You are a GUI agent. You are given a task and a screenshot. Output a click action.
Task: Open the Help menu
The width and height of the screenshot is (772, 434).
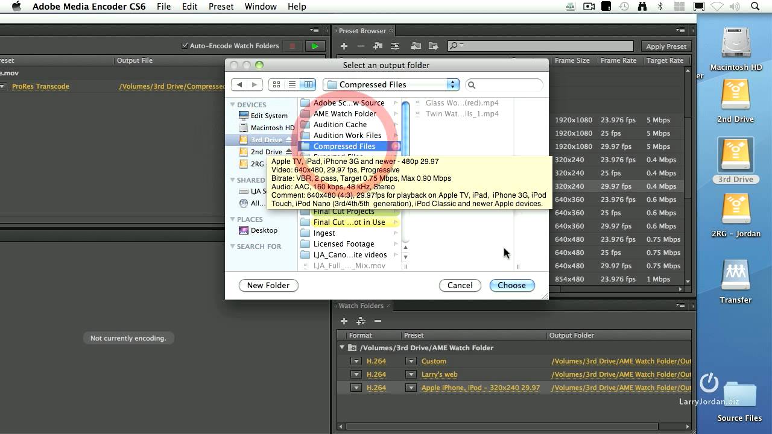pos(297,7)
